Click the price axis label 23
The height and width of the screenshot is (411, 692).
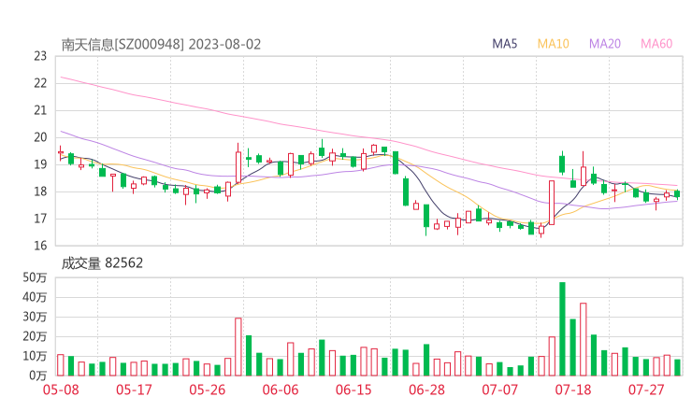tap(40, 56)
